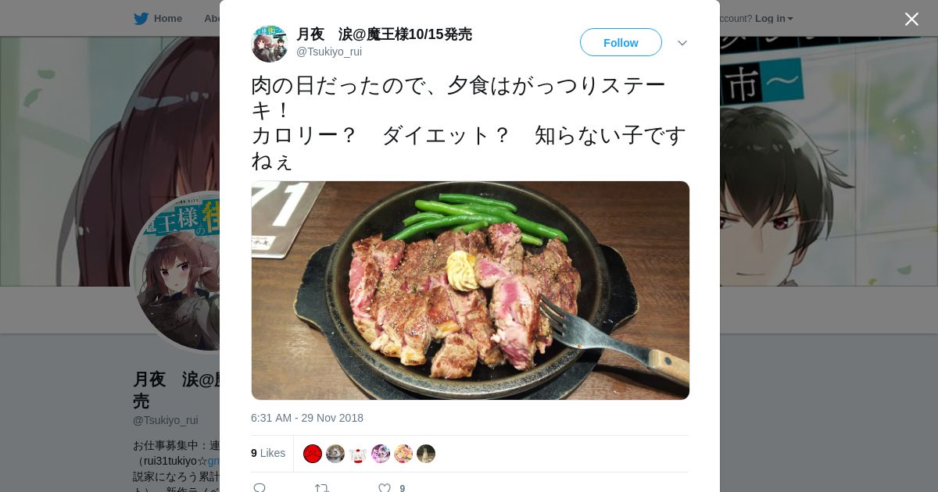Screen dimensions: 938x492
Task: Close the tweet overlay with X
Action: tap(911, 20)
